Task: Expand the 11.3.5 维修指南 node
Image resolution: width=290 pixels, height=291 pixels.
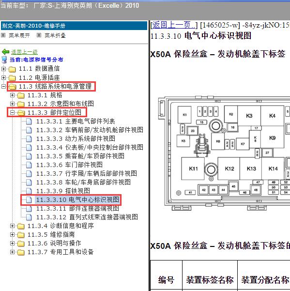Action: point(12,234)
